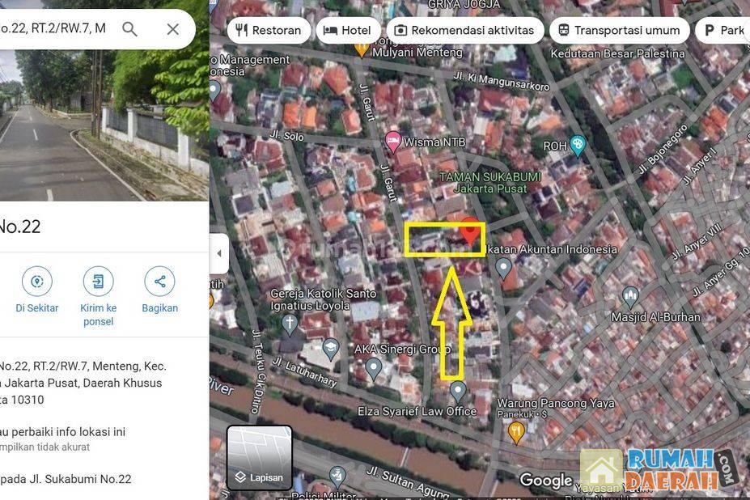Image resolution: width=750 pixels, height=500 pixels.
Task: Choose the Transportasi umum filter chip
Action: pos(619,31)
